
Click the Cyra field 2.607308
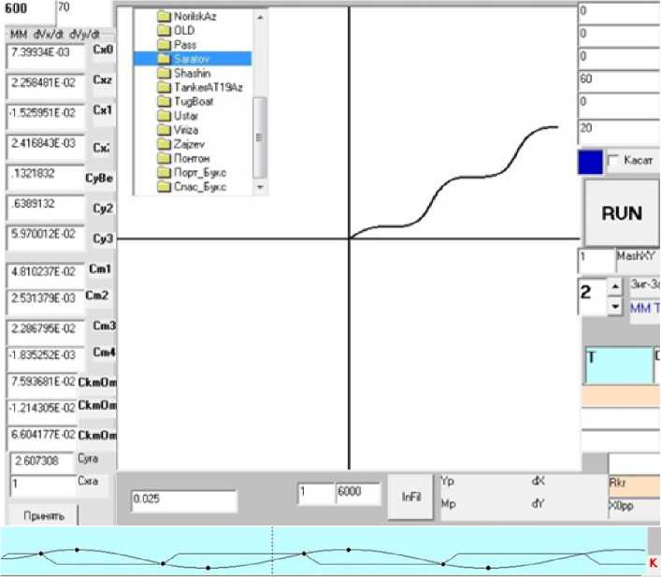click(42, 463)
